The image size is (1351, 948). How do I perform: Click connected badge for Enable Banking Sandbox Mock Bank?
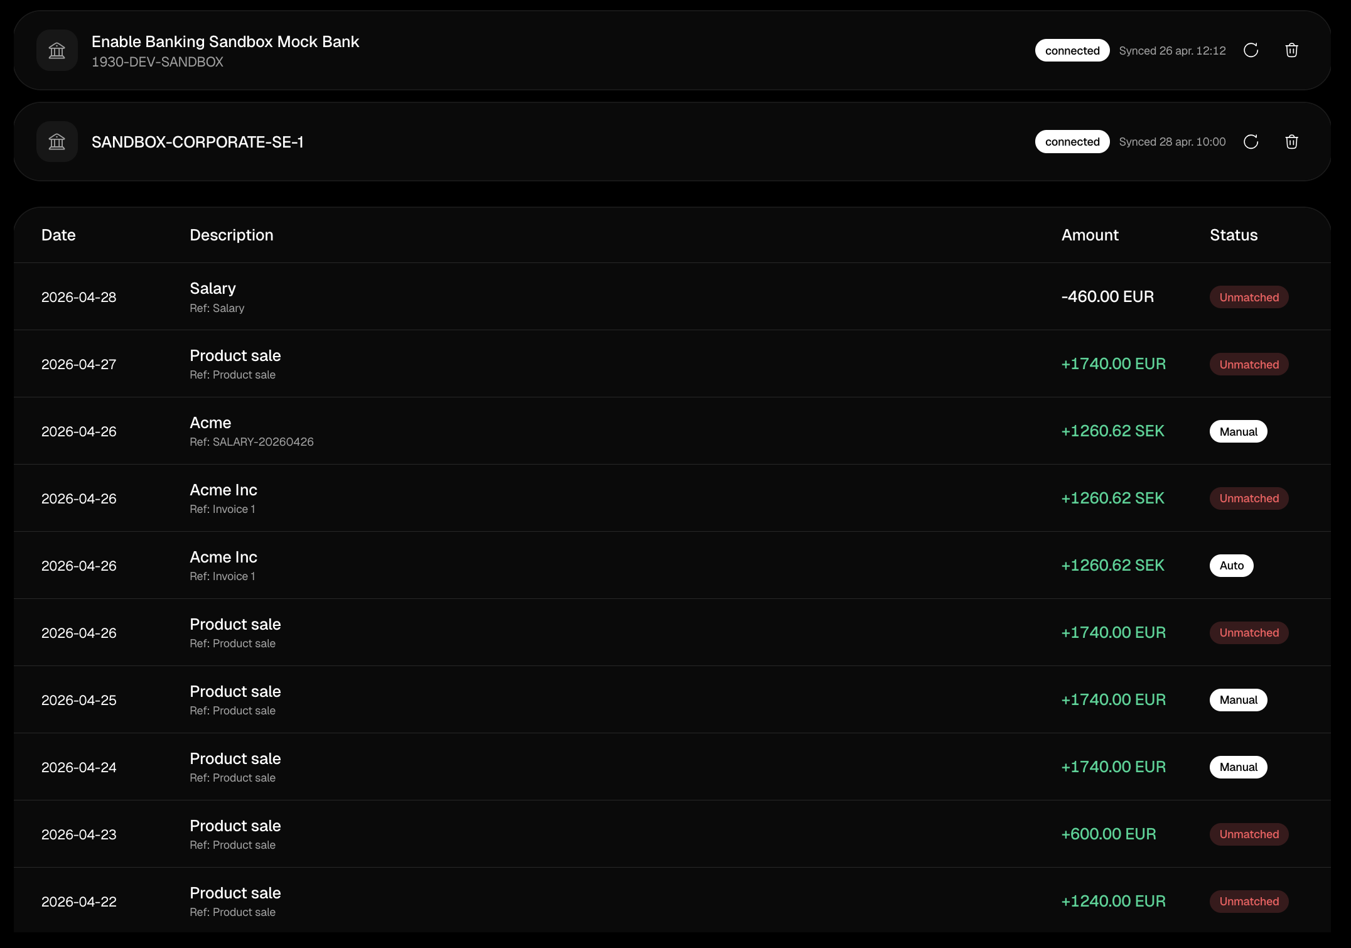(x=1072, y=50)
